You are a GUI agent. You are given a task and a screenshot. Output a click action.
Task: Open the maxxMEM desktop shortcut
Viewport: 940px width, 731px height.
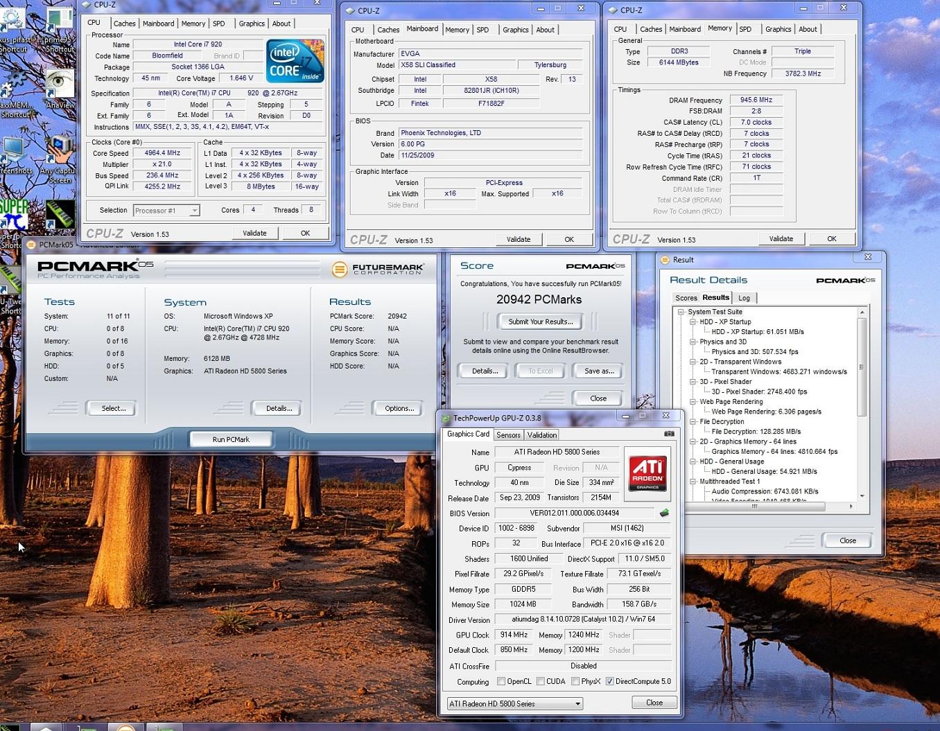(x=14, y=92)
